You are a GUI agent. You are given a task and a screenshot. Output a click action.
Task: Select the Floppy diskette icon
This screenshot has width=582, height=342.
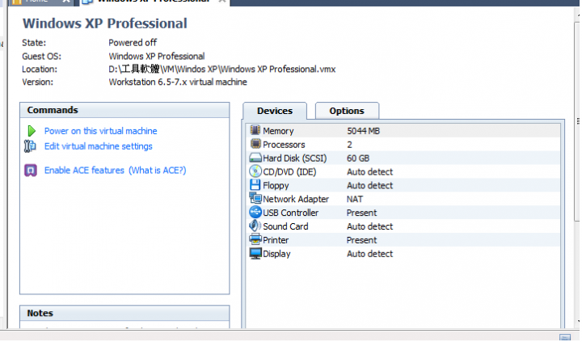coord(255,185)
